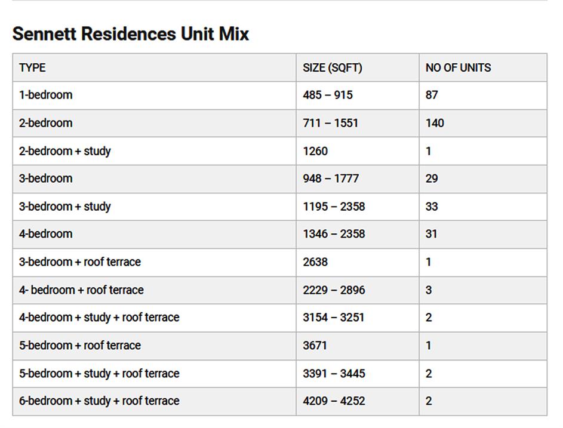Select the 2-bedroom + study type cell

click(64, 151)
